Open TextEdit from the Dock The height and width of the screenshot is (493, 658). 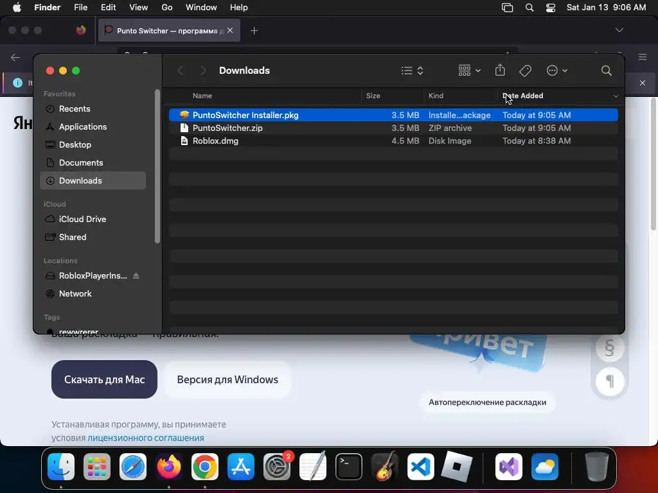[313, 467]
